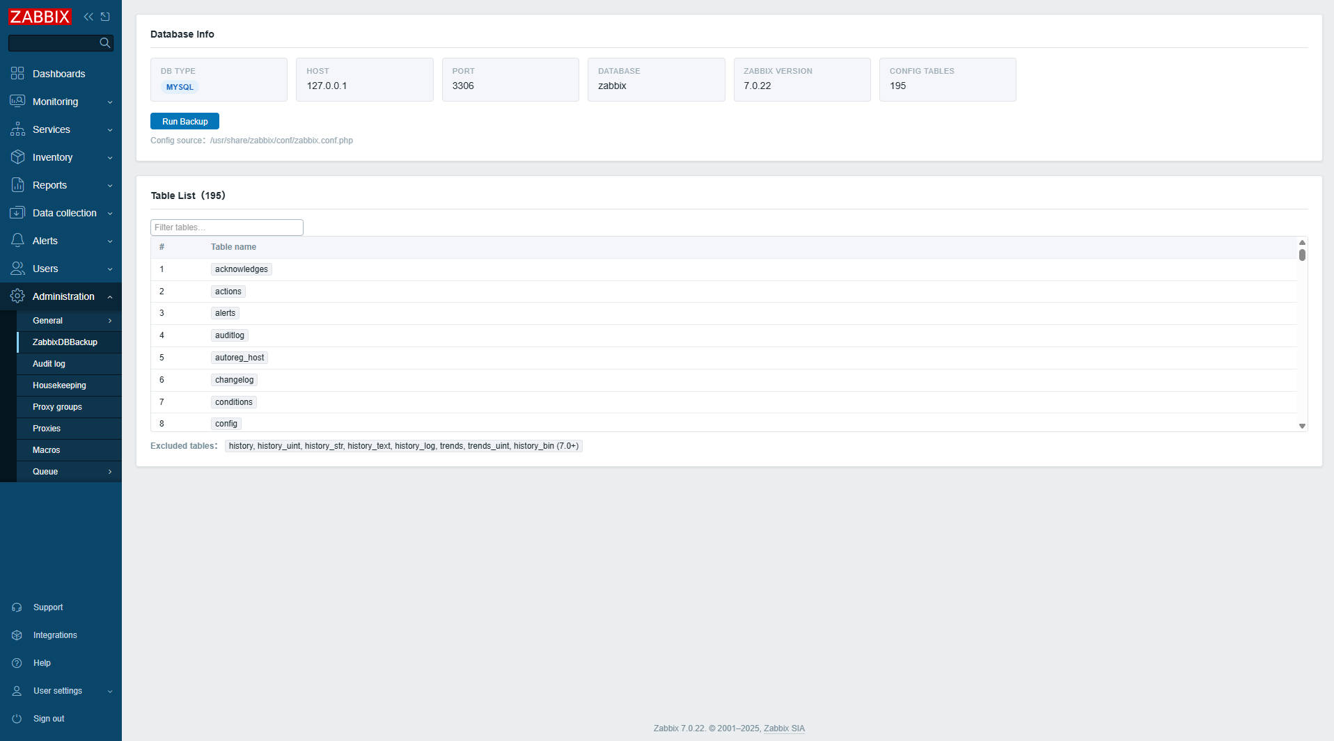Toggle sidebar hide mode icon
The width and height of the screenshot is (1334, 741).
(x=105, y=16)
